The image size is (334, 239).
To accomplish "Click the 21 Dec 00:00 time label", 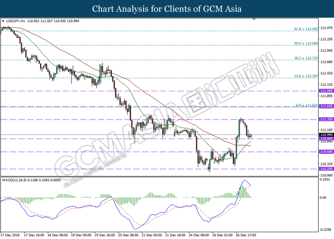I will [x=152, y=235].
